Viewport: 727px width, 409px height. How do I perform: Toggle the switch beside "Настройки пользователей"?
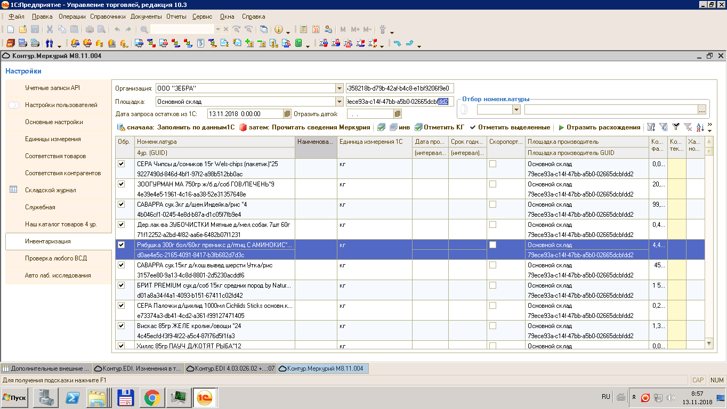coord(14,105)
